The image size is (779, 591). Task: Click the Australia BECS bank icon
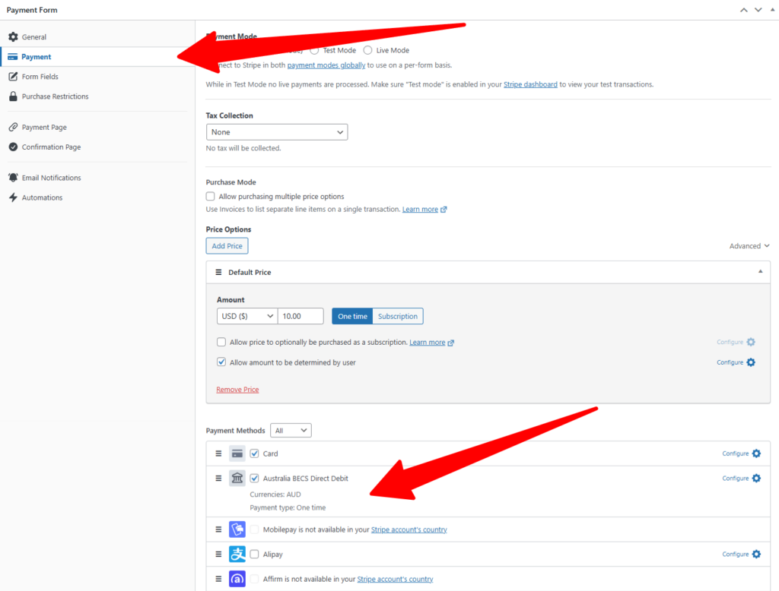(x=237, y=479)
